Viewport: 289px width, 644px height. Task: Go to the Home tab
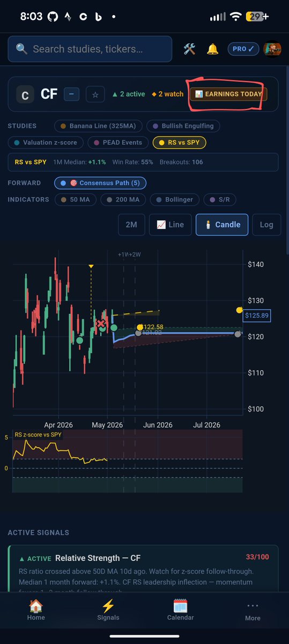click(36, 610)
